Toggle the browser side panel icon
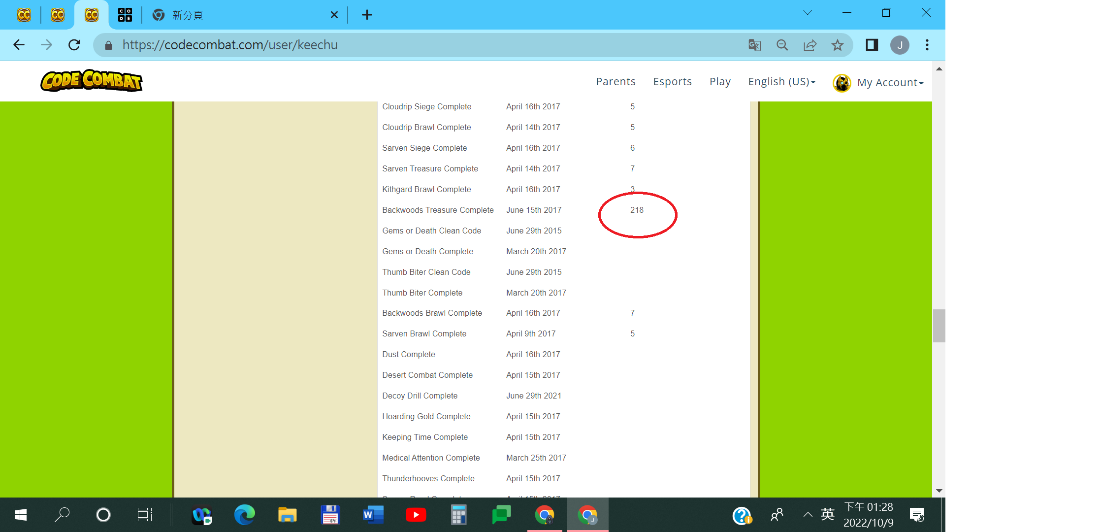 872,45
